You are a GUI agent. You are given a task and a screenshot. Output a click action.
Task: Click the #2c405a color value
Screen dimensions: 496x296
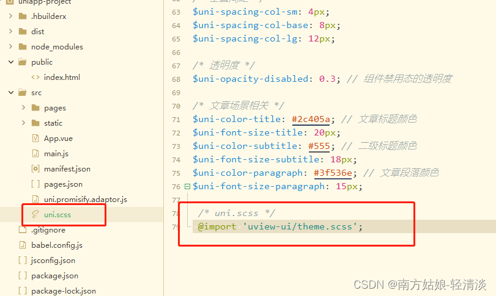pyautogui.click(x=311, y=119)
